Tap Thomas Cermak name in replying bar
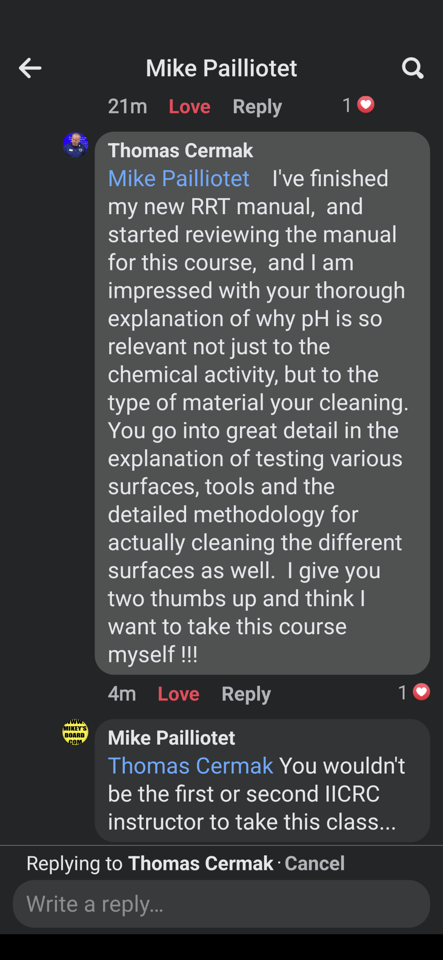 click(201, 863)
